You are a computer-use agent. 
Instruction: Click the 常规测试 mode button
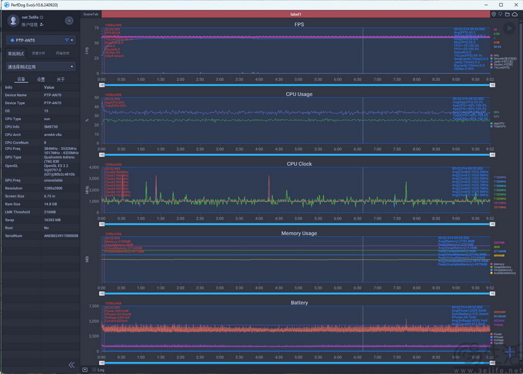click(x=16, y=54)
